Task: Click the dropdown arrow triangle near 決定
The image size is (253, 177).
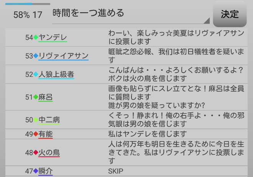Action: (x=207, y=21)
